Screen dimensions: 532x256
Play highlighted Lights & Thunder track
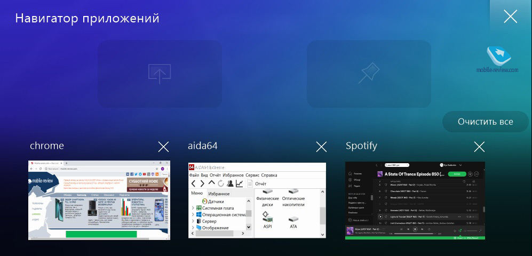point(380,217)
